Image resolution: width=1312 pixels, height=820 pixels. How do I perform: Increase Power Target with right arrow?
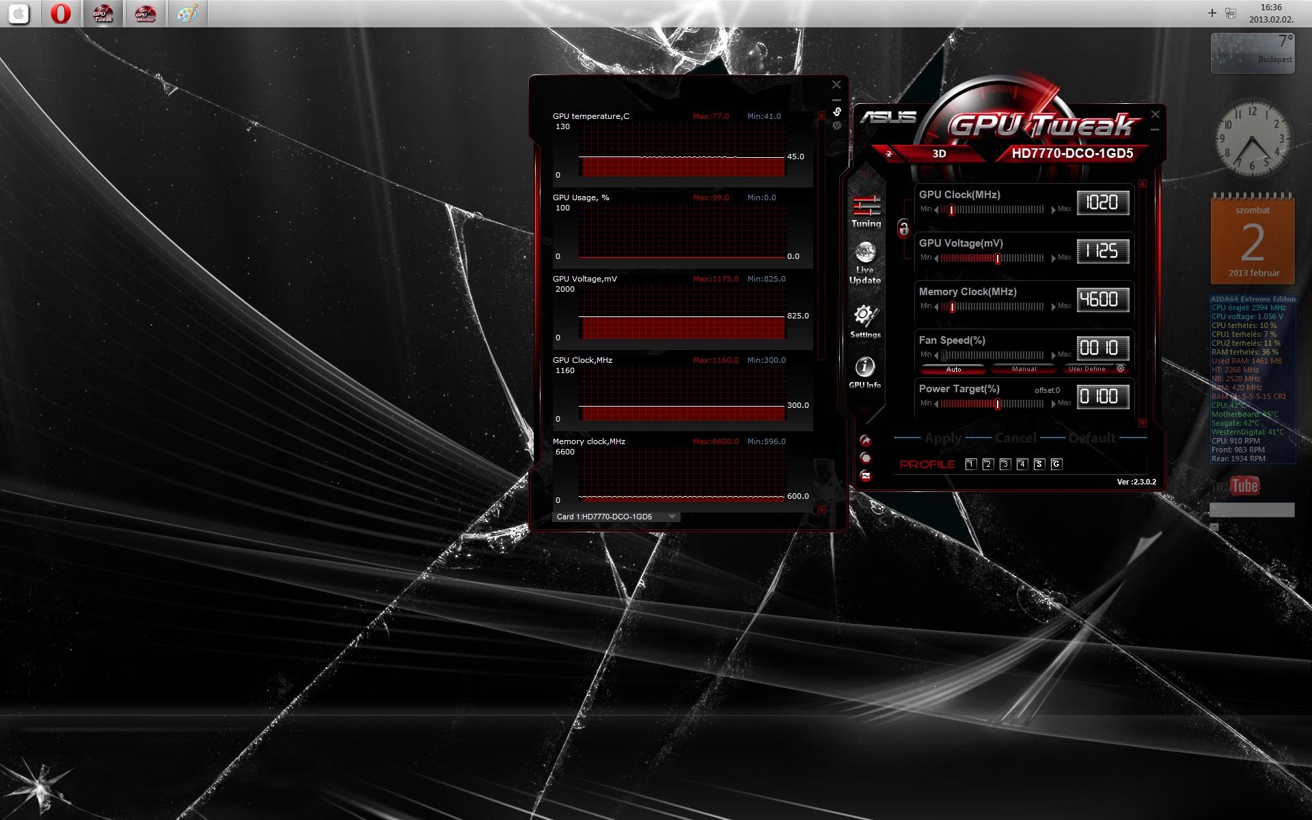(1053, 404)
